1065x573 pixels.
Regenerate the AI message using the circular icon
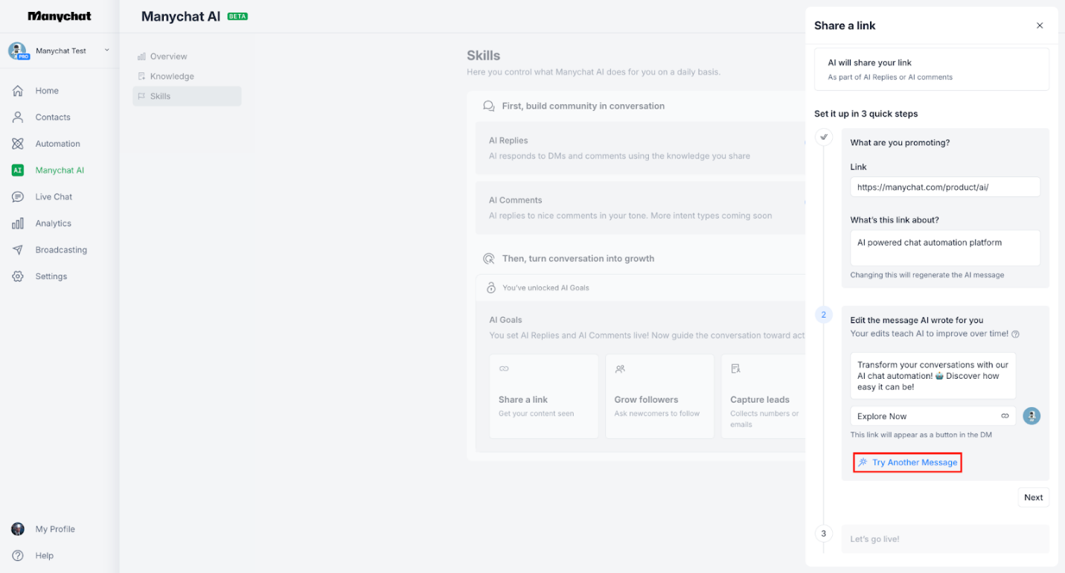pos(1032,416)
